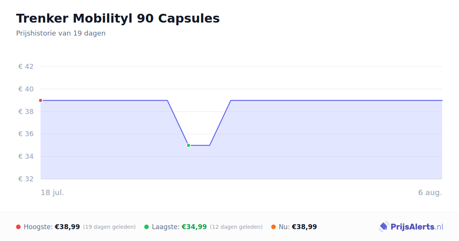Click the red highest-price dot on the chart line
The width and height of the screenshot is (459, 241).
(x=41, y=100)
